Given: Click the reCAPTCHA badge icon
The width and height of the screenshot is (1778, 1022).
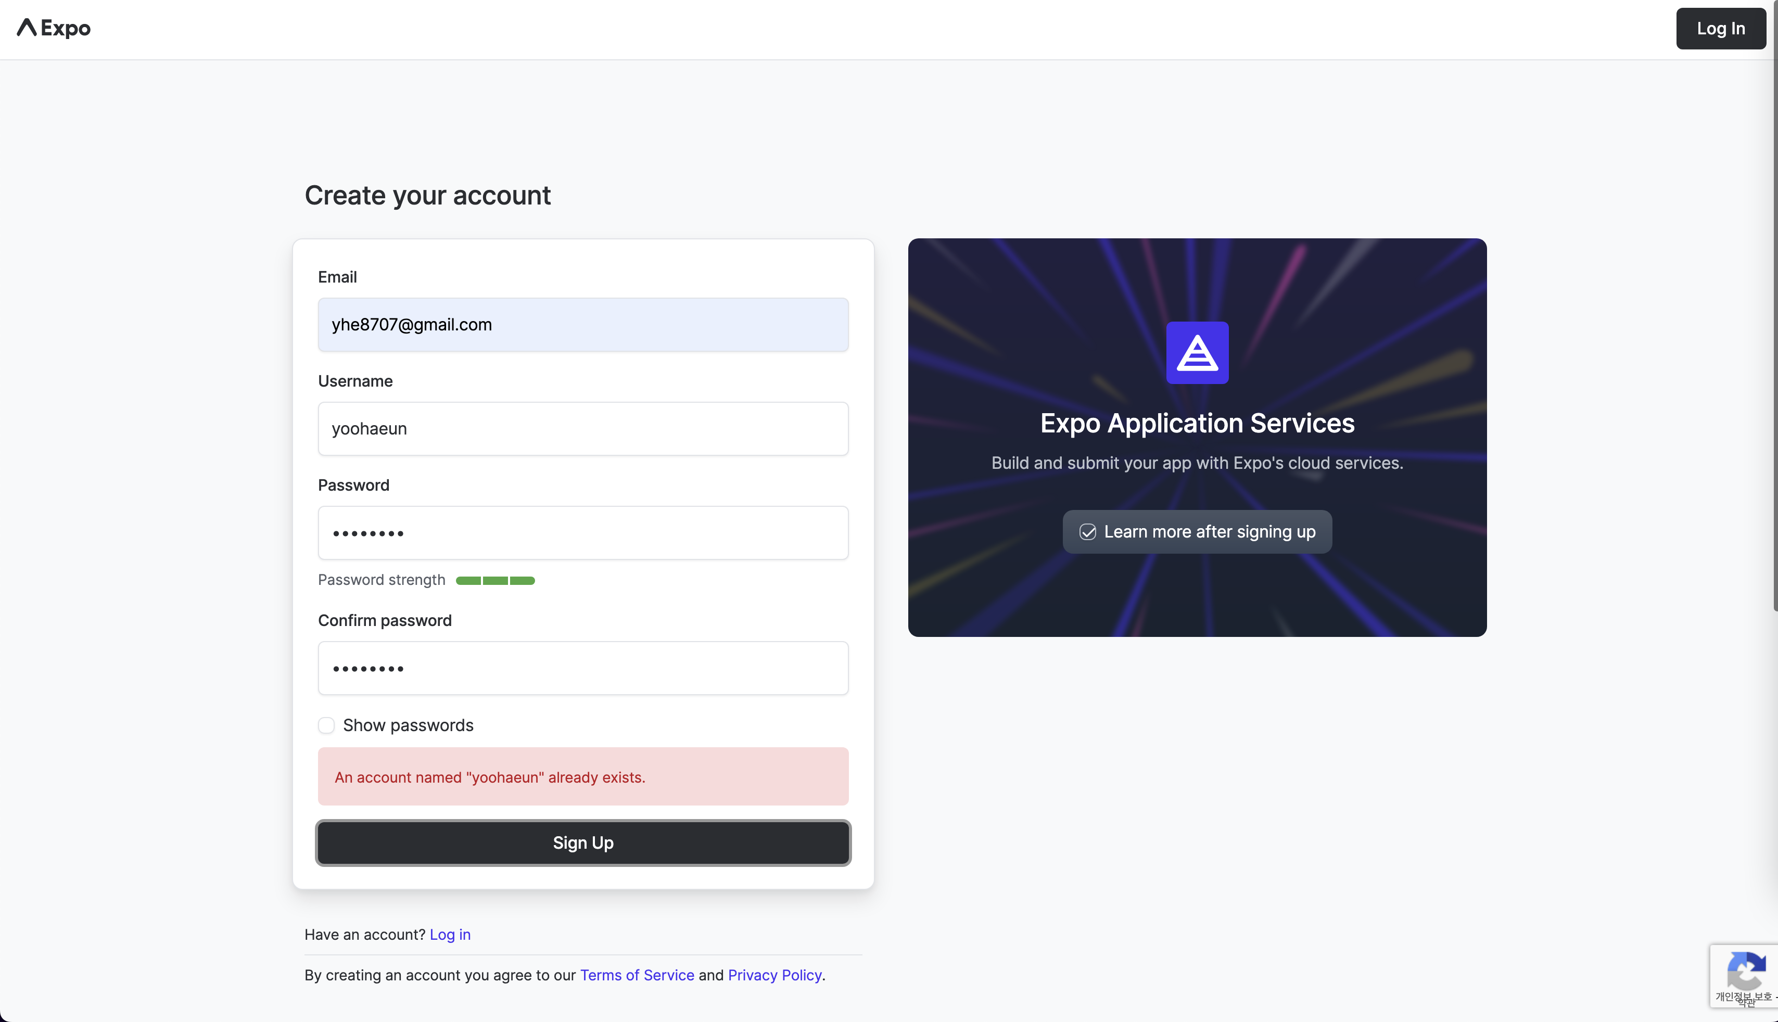Looking at the screenshot, I should (1746, 972).
